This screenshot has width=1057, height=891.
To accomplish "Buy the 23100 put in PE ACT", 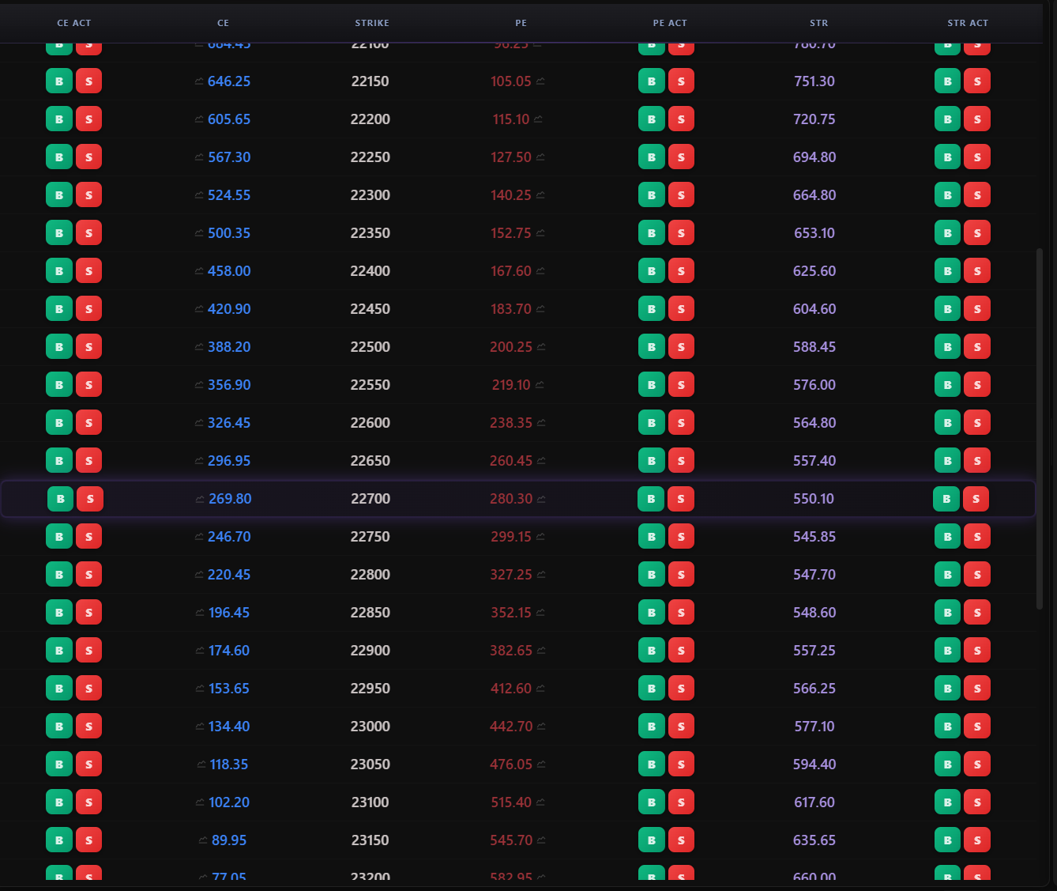I will 652,802.
